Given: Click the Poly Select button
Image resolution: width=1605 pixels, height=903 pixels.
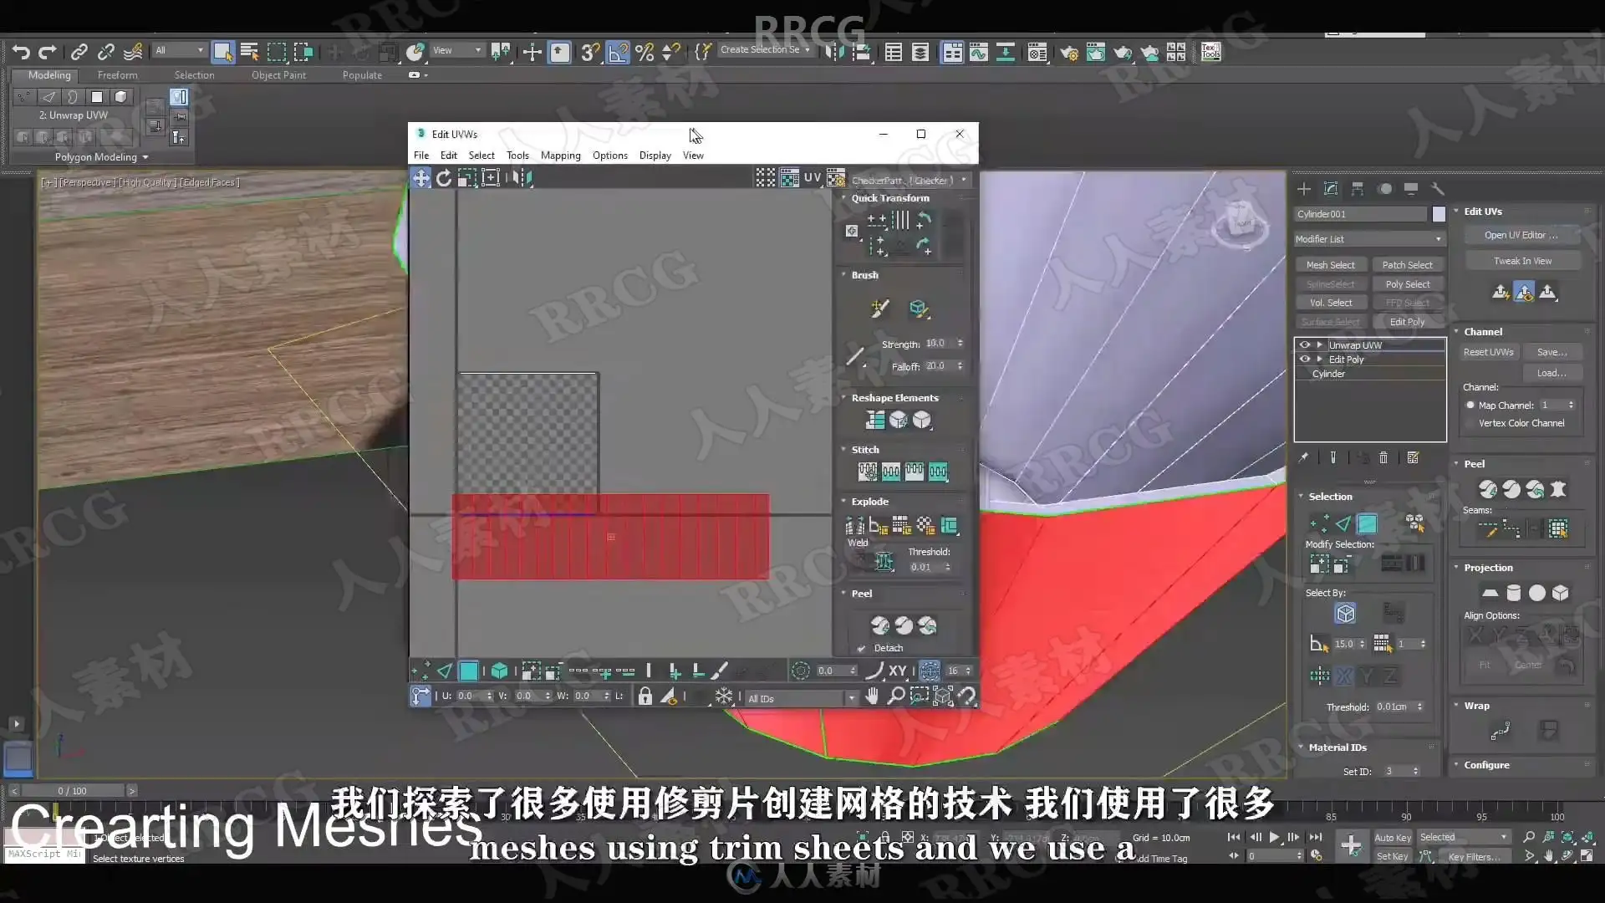Looking at the screenshot, I should [1407, 284].
